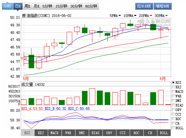
Task: Select the 60分钟 interval tab
Action: [x=91, y=6]
